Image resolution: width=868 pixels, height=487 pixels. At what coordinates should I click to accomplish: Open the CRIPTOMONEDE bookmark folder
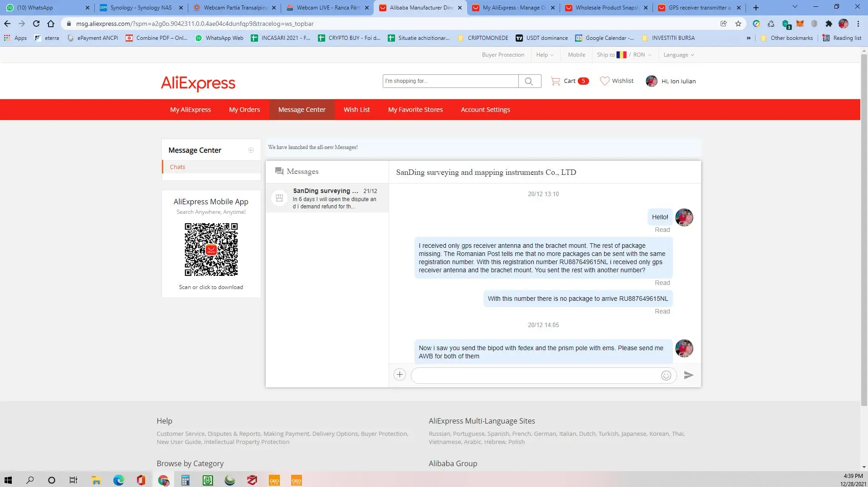pos(483,38)
